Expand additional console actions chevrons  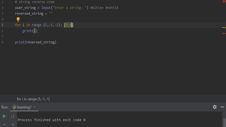tap(13, 125)
